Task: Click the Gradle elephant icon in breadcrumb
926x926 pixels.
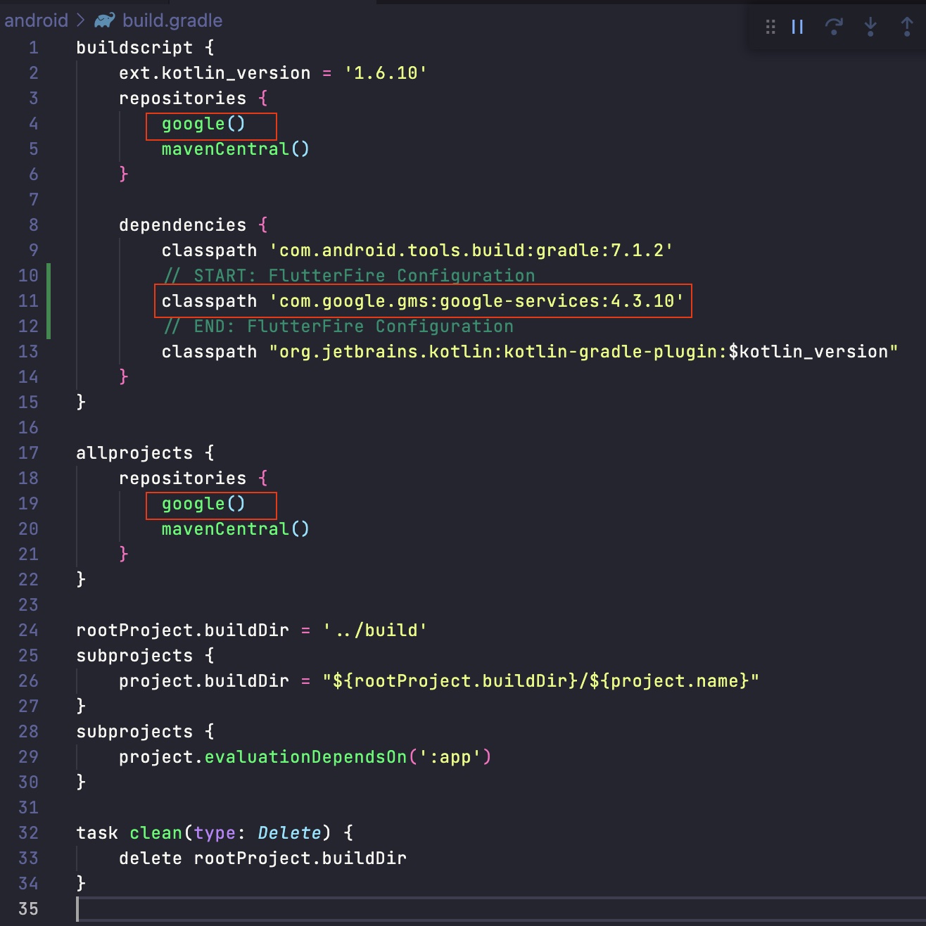Action: (105, 20)
